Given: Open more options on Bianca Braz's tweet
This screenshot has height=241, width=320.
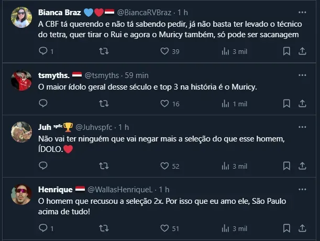Looking at the screenshot, I should pos(302,12).
